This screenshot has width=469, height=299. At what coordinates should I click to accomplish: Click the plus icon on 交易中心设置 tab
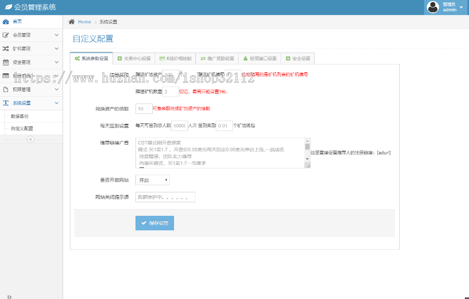[x=120, y=58]
